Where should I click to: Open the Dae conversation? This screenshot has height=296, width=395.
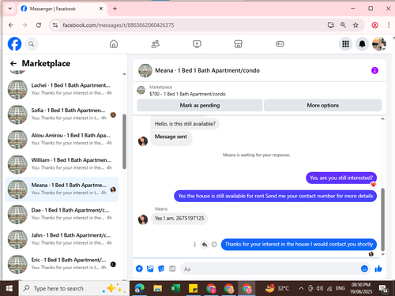[x=62, y=214]
